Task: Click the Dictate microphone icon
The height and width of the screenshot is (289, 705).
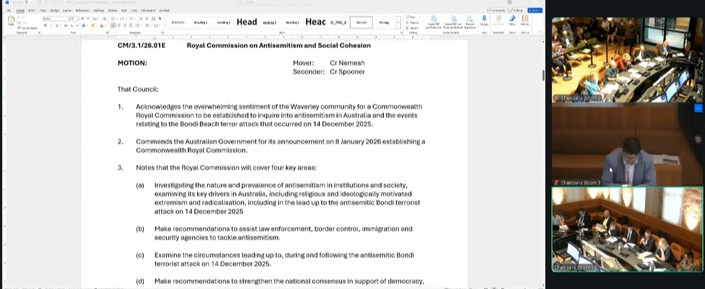Action: coord(484,20)
